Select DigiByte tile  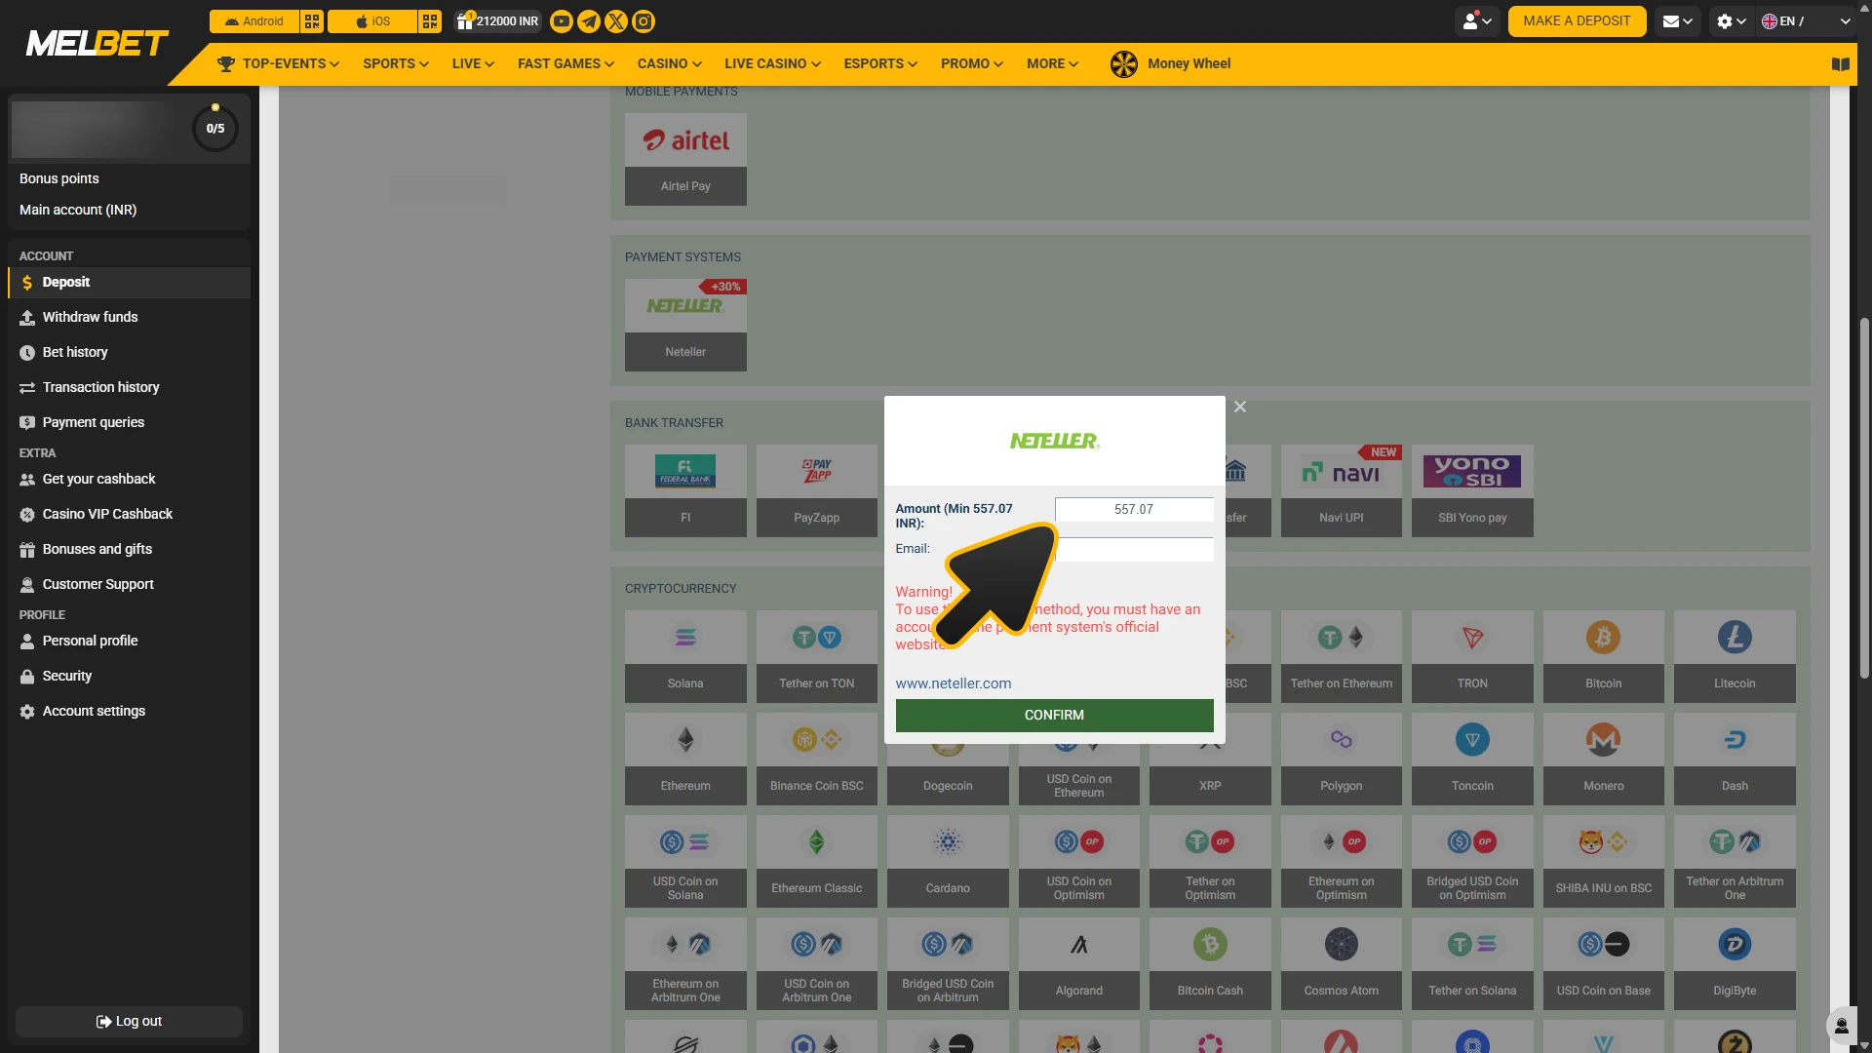point(1735,963)
